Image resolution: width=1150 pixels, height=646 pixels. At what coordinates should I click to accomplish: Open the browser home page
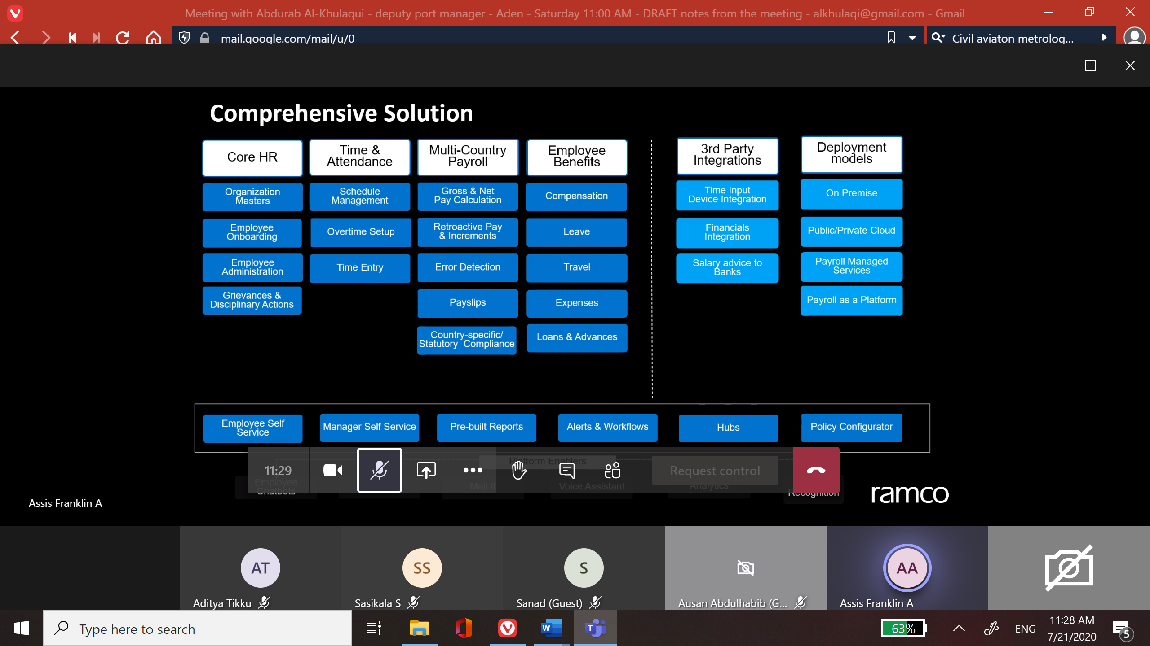coord(154,38)
